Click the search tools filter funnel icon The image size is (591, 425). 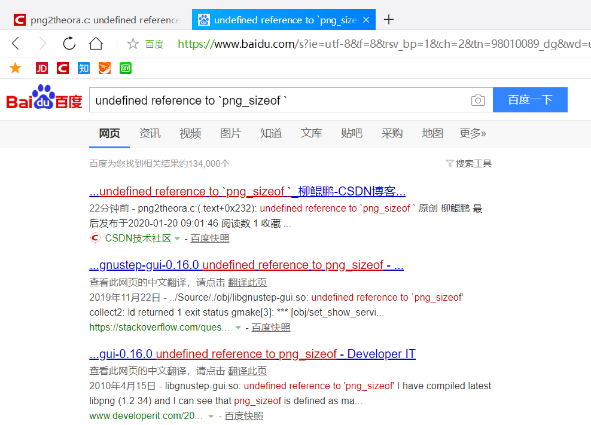(449, 164)
